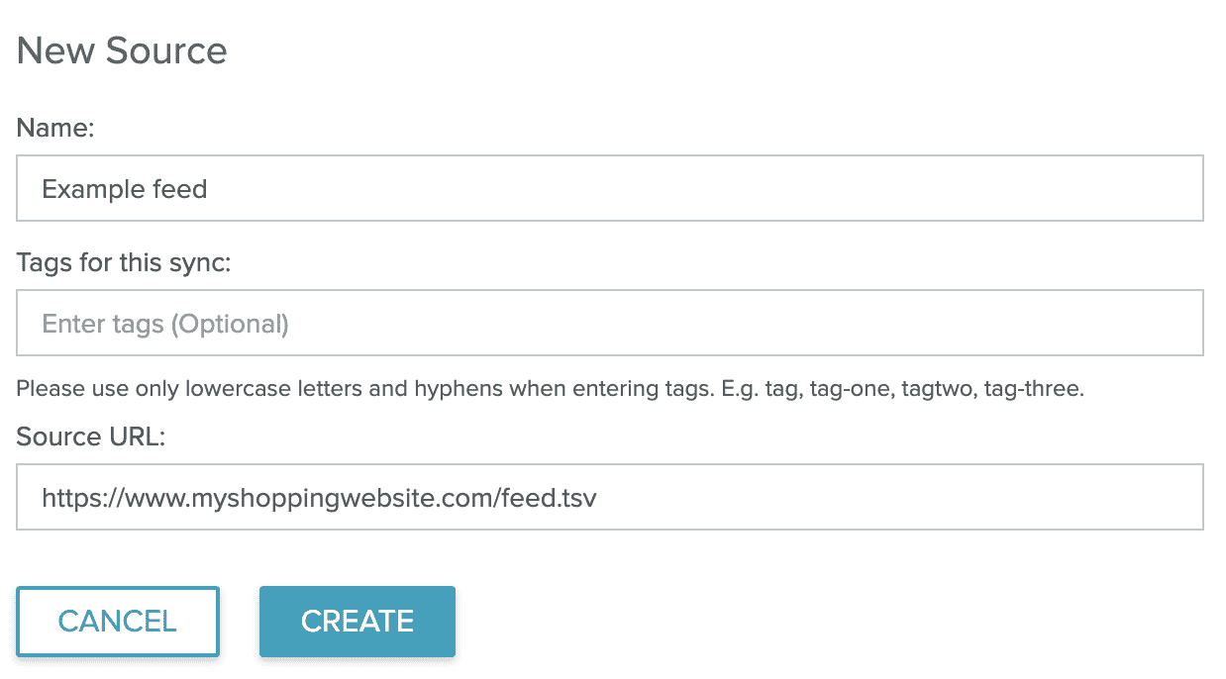Click the "Enter tags (Optional)" placeholder text
The image size is (1226, 679).
pyautogui.click(x=165, y=324)
